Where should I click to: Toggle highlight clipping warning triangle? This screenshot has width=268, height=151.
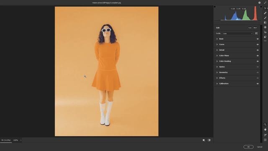tap(261, 7)
